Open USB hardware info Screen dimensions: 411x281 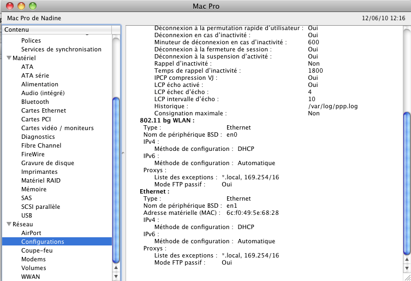click(x=27, y=215)
